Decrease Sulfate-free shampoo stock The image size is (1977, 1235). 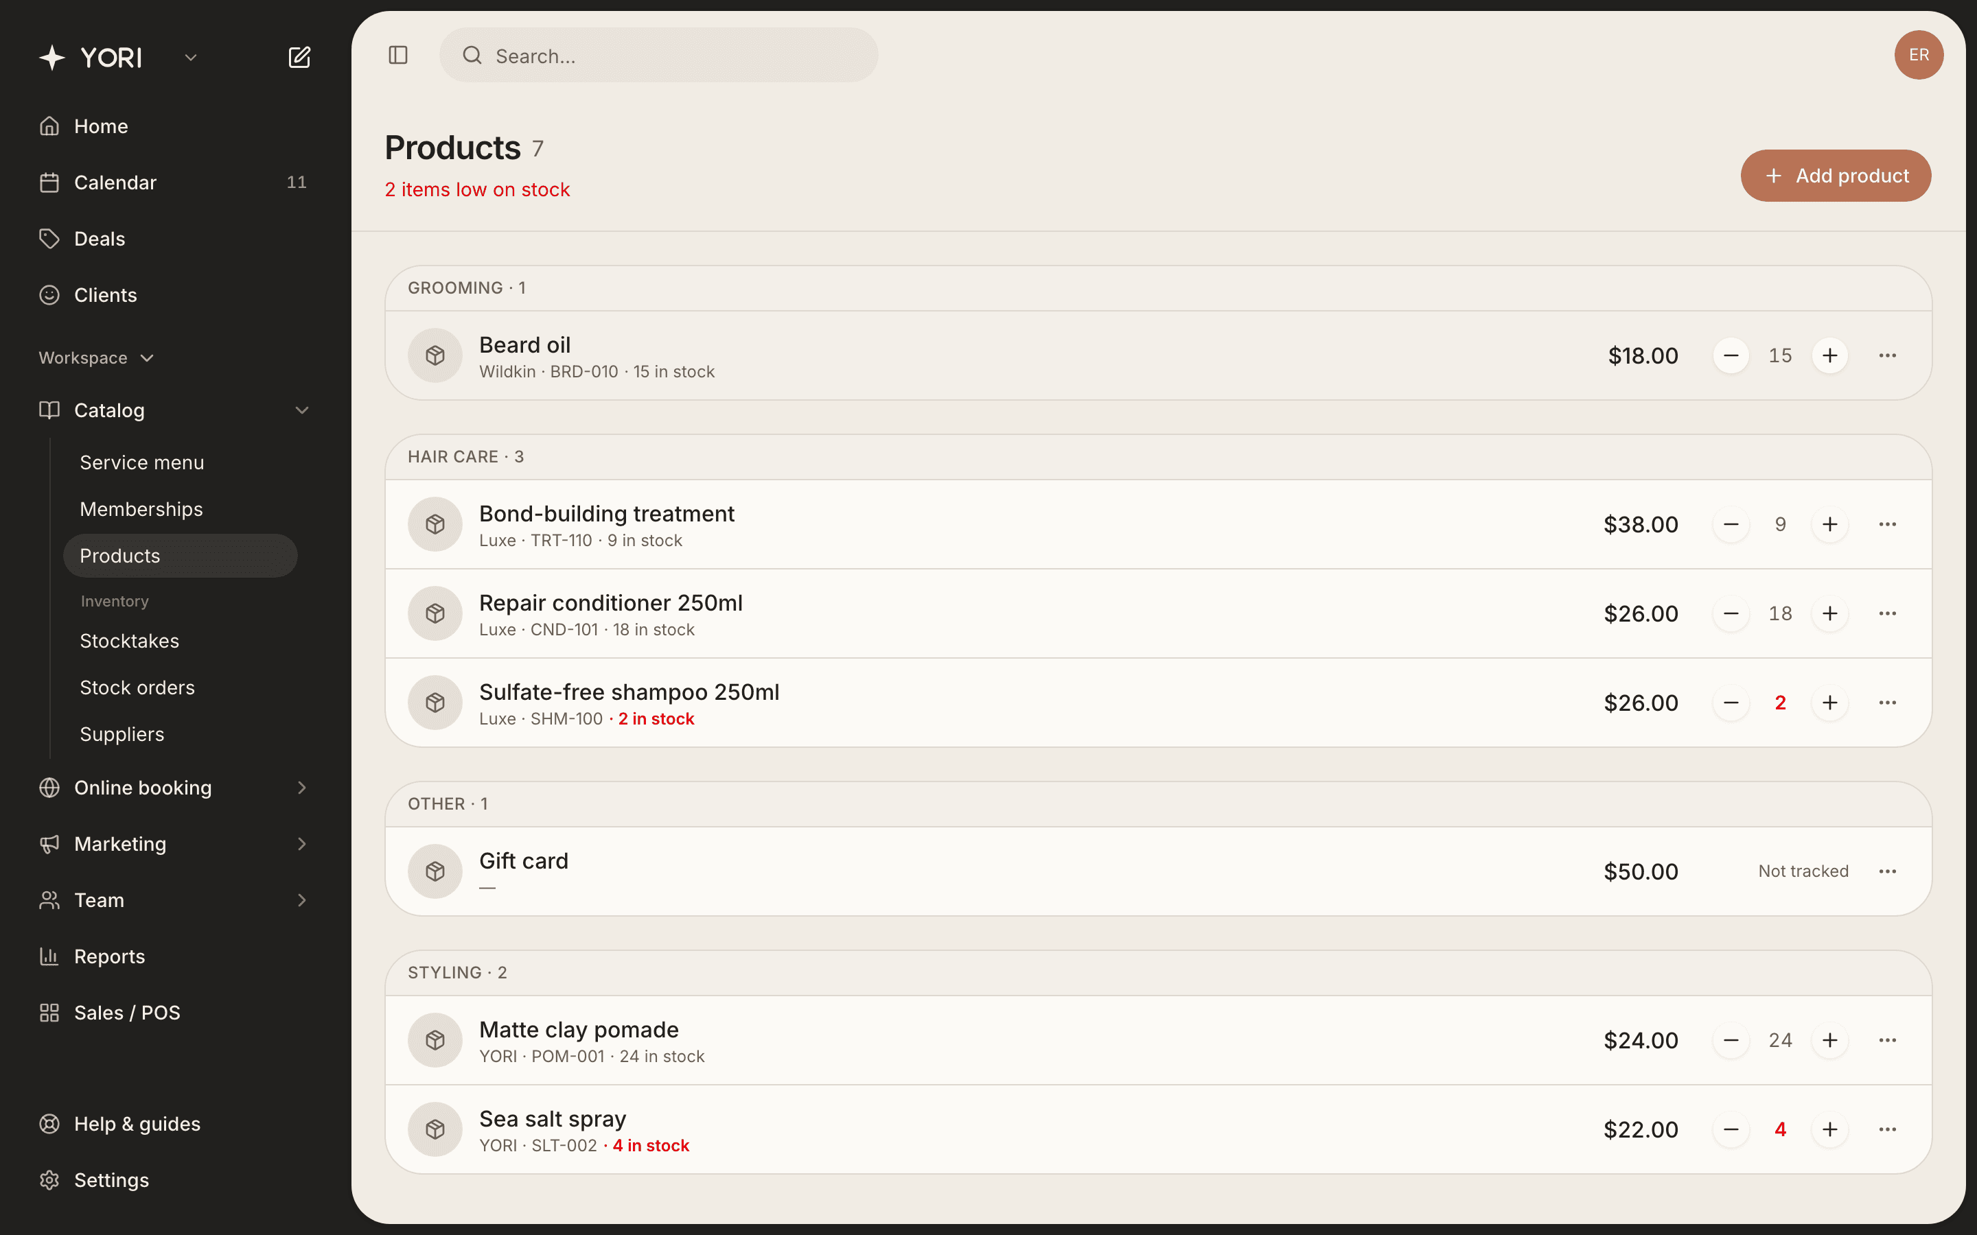pyautogui.click(x=1731, y=703)
